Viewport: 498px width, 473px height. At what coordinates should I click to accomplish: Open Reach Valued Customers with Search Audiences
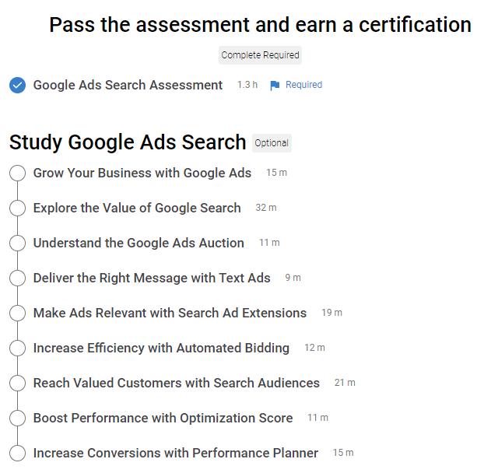pos(176,383)
